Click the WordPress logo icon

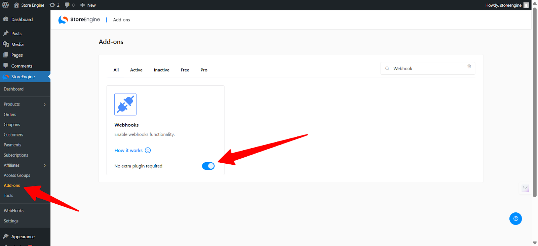point(5,5)
